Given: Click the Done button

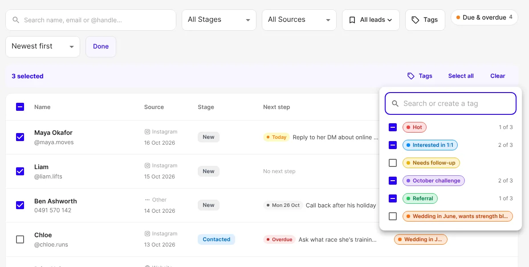Looking at the screenshot, I should 101,47.
